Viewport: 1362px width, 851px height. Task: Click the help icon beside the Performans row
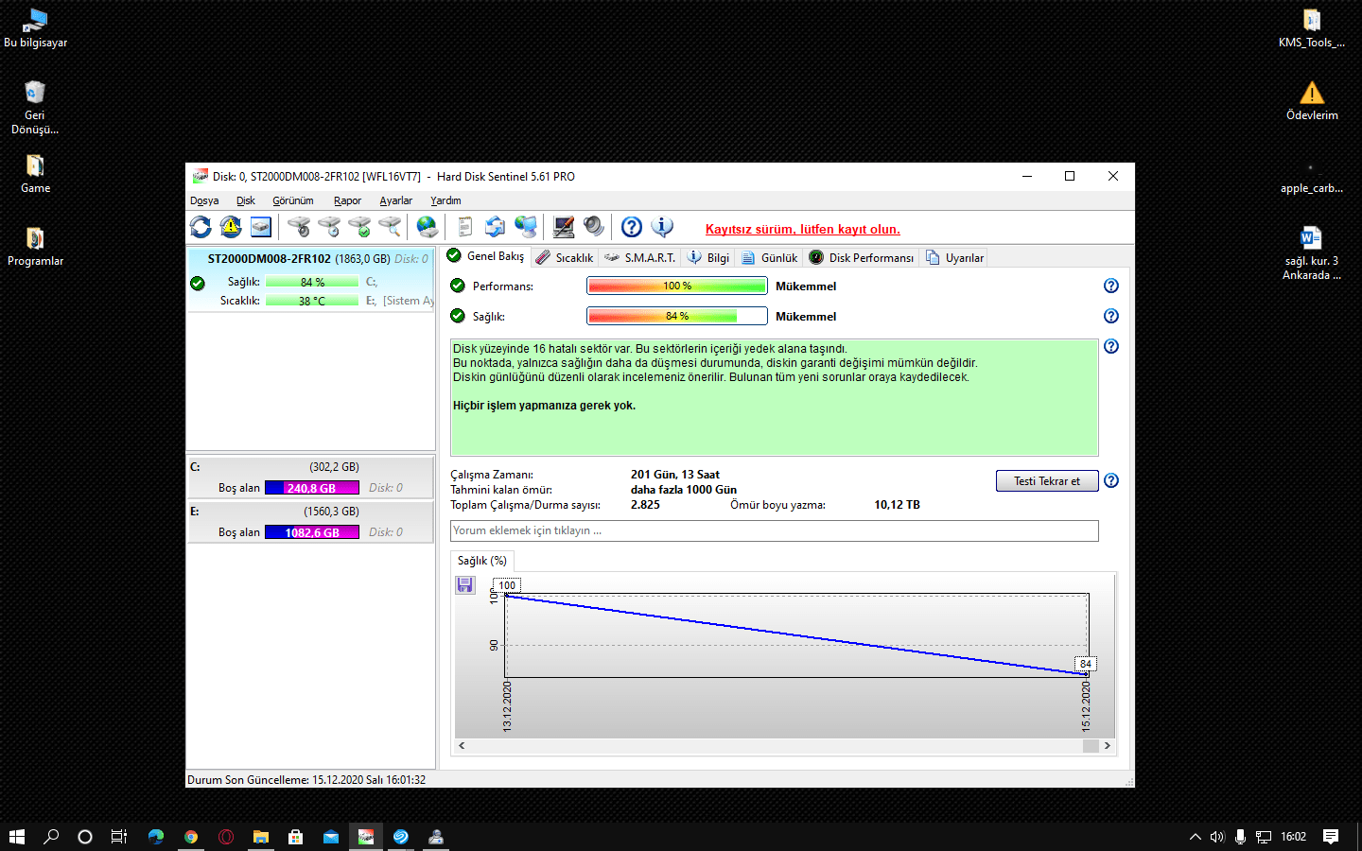1111,286
